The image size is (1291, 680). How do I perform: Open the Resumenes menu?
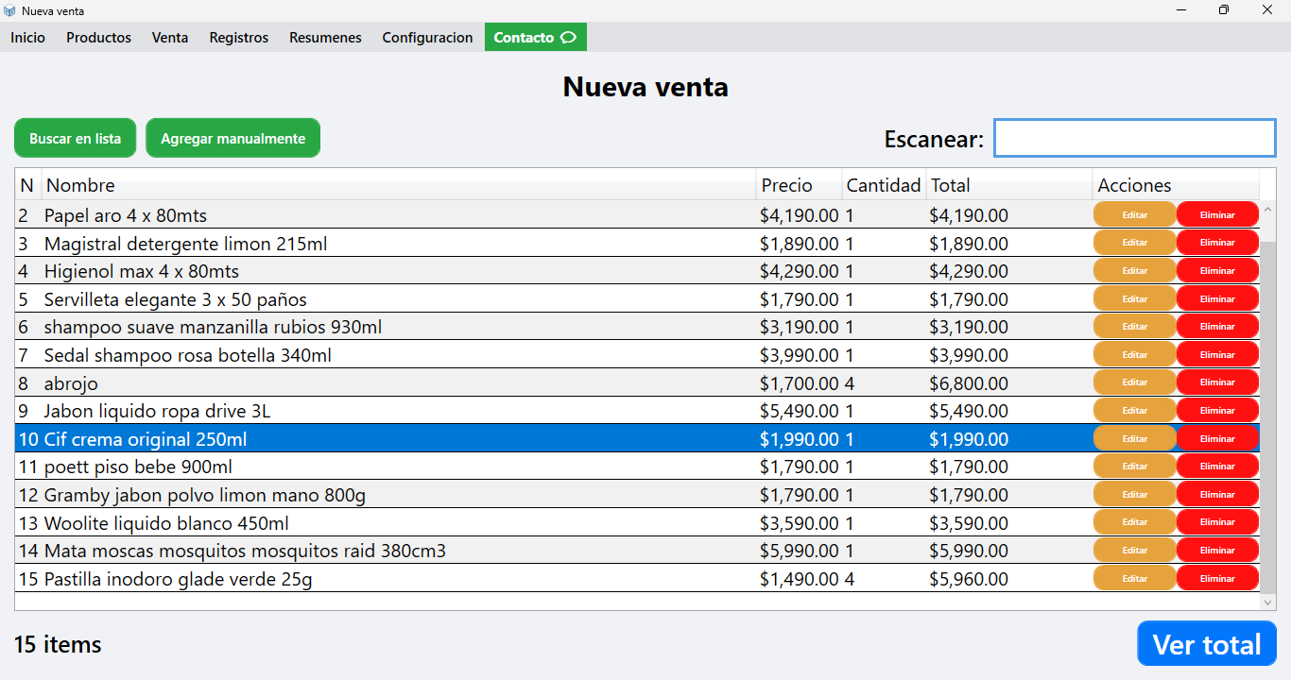coord(325,38)
